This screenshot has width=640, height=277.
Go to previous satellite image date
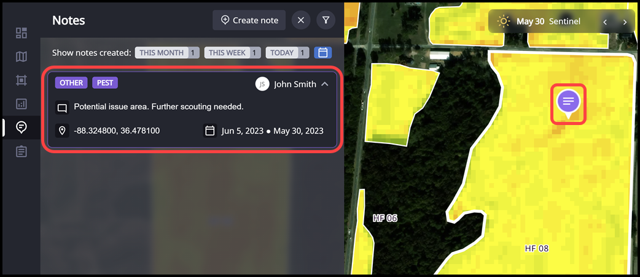coord(606,21)
